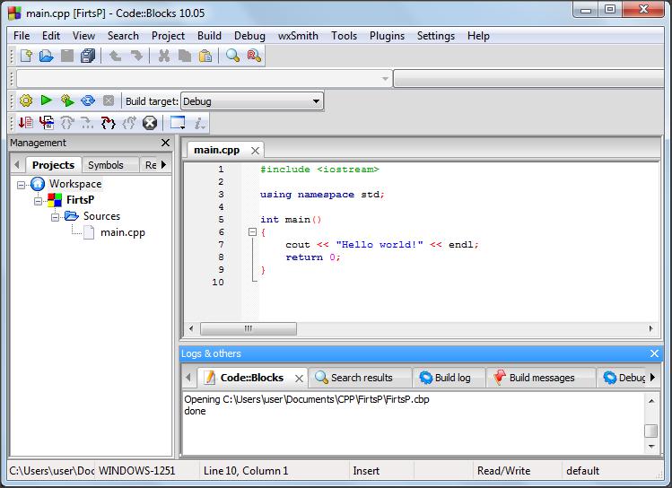Click Save all files toolbar icon
The width and height of the screenshot is (672, 488).
[x=88, y=56]
